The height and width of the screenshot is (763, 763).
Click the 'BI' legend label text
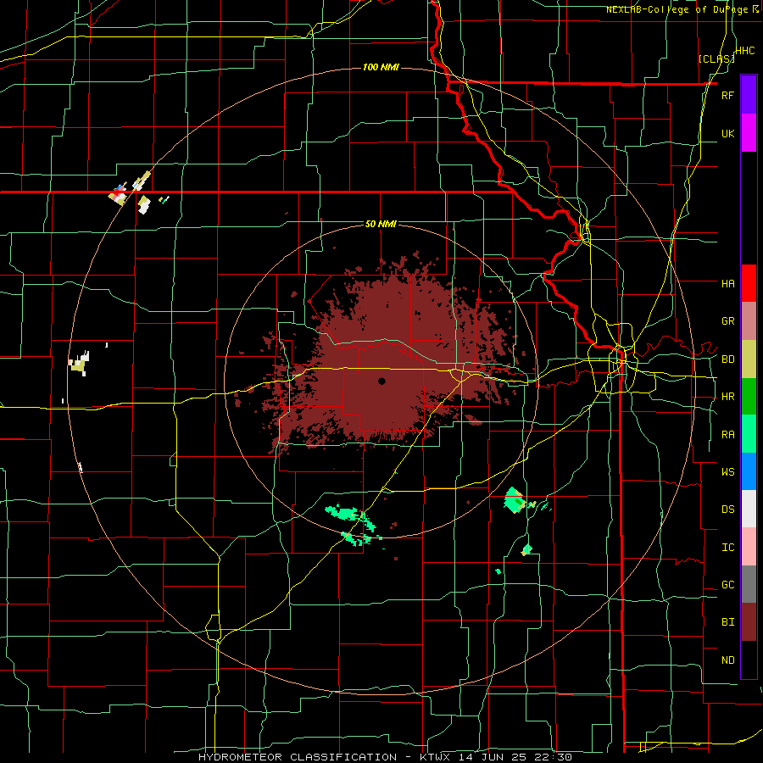click(x=727, y=622)
